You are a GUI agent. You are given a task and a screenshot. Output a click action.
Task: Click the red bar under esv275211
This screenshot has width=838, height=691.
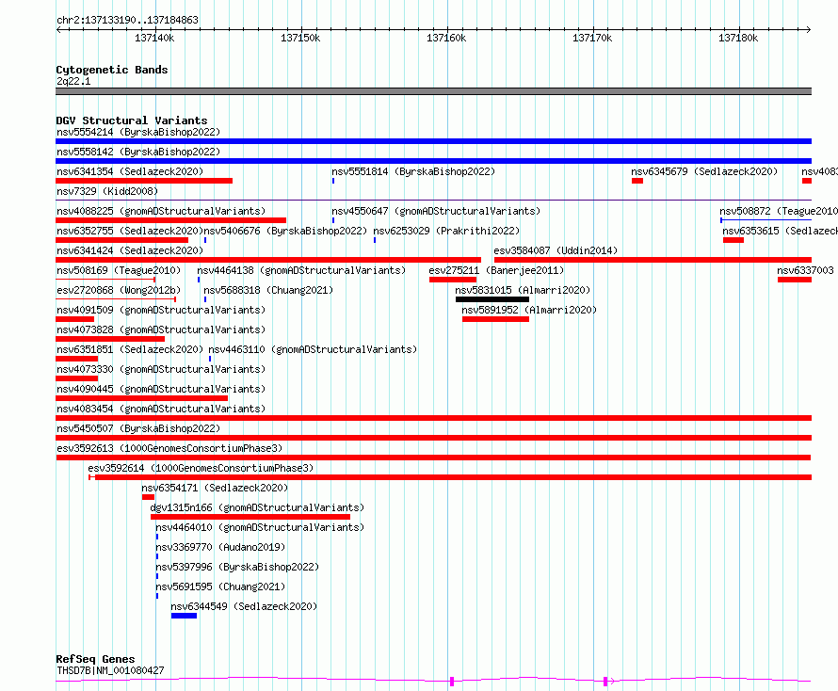pyautogui.click(x=453, y=280)
